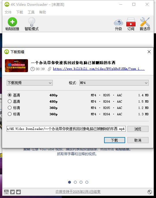156x198 pixels.
Task: Click the 浏览 browse button
Action: 138,129
